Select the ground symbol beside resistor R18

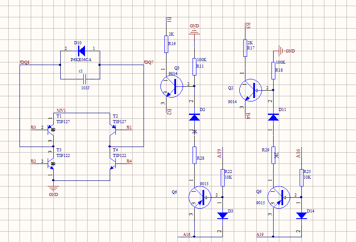pos(281,51)
